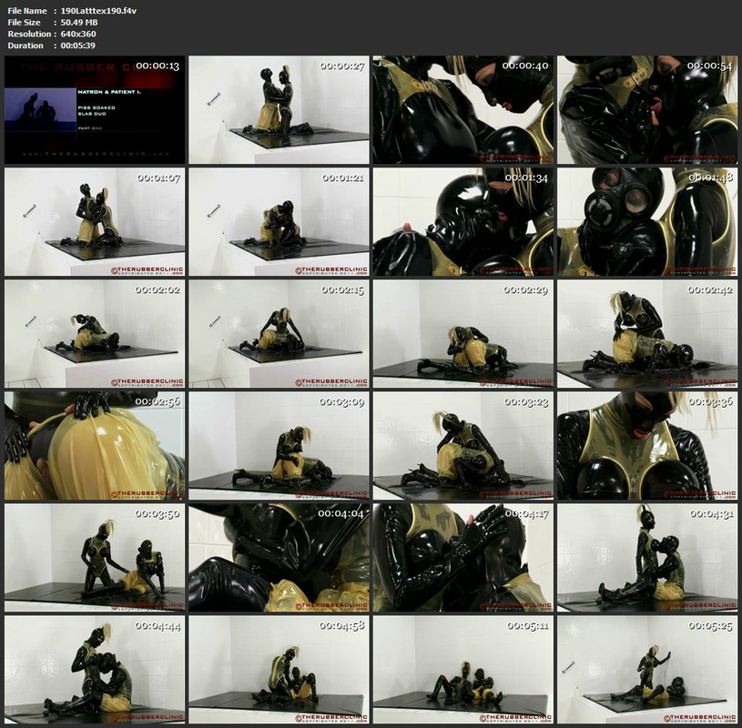Click the frame stamped 00:04:04
The width and height of the screenshot is (742, 728).
(x=279, y=557)
